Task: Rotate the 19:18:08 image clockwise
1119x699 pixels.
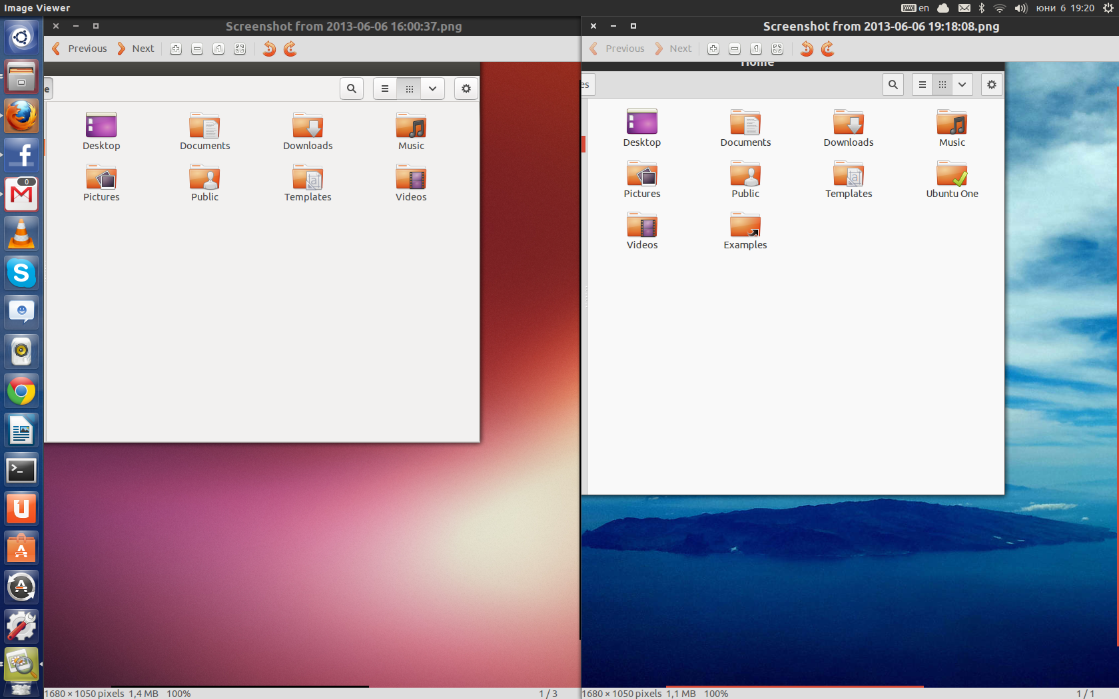Action: [x=828, y=49]
